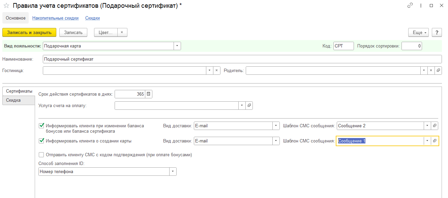Image resolution: width=448 pixels, height=198 pixels.
Task: Uncheck informing client about card creation
Action: point(42,141)
